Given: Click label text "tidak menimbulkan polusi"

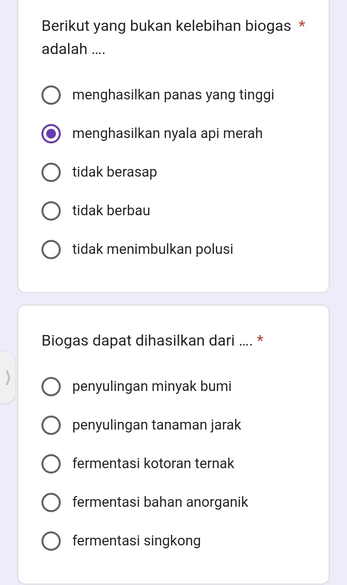Looking at the screenshot, I should point(153,250).
